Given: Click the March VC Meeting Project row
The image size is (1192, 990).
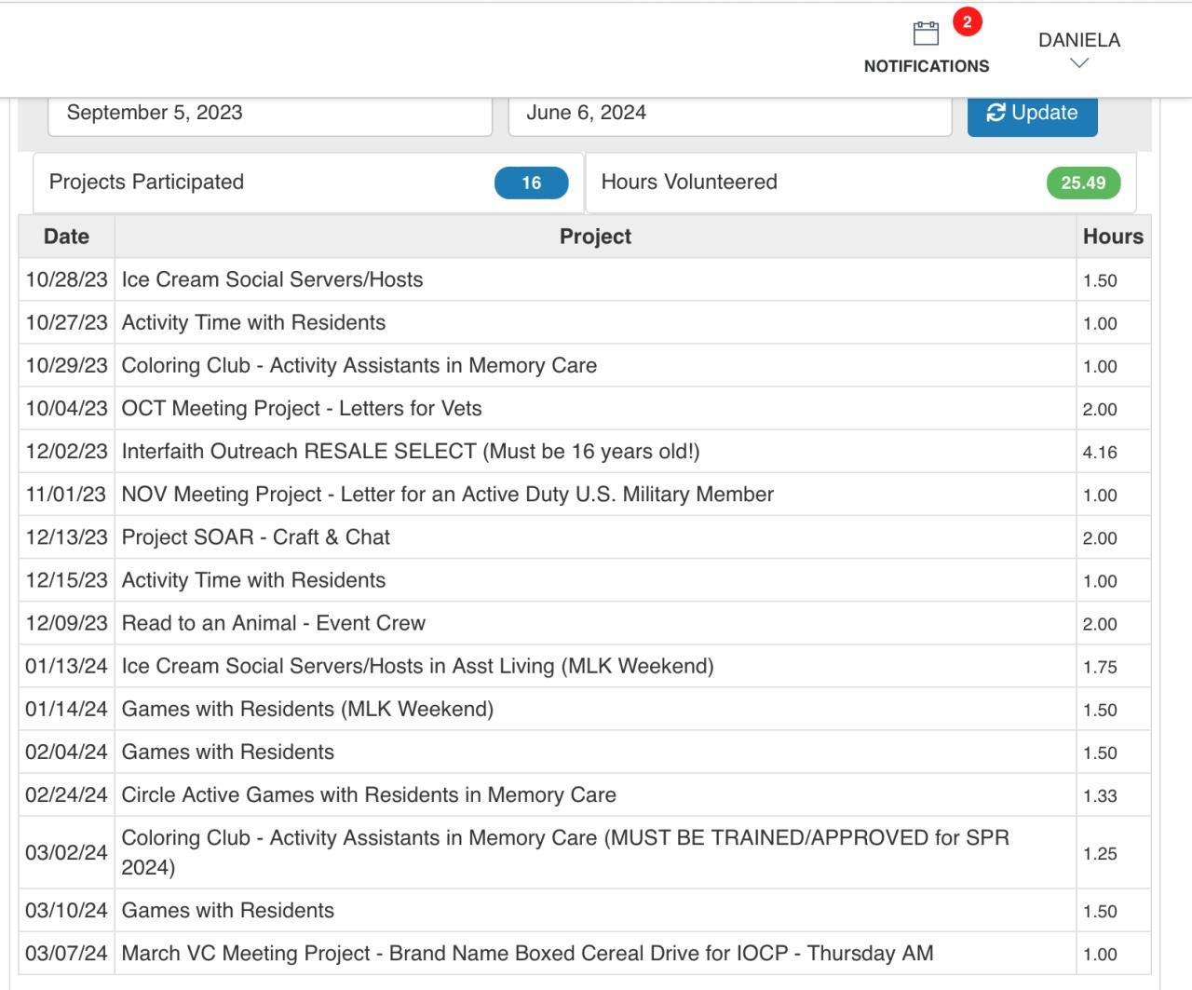Looking at the screenshot, I should click(x=527, y=953).
